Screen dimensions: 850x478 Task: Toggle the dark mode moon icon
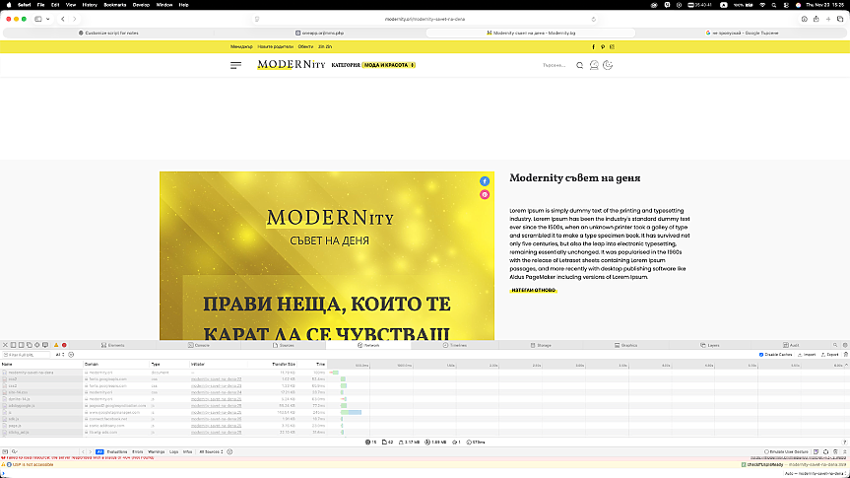[x=608, y=65]
